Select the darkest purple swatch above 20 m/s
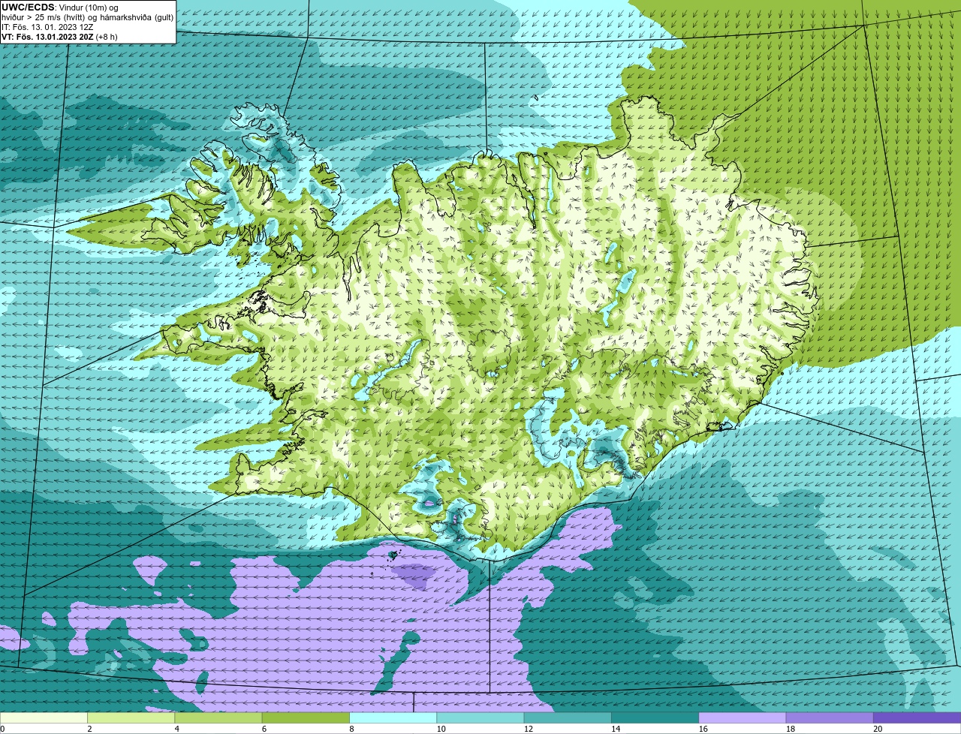961x734 pixels. pos(917,717)
